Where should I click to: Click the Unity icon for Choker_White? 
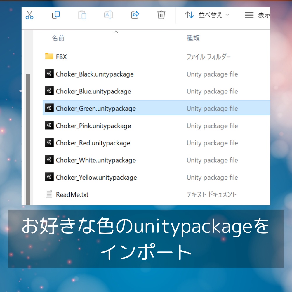(49, 160)
